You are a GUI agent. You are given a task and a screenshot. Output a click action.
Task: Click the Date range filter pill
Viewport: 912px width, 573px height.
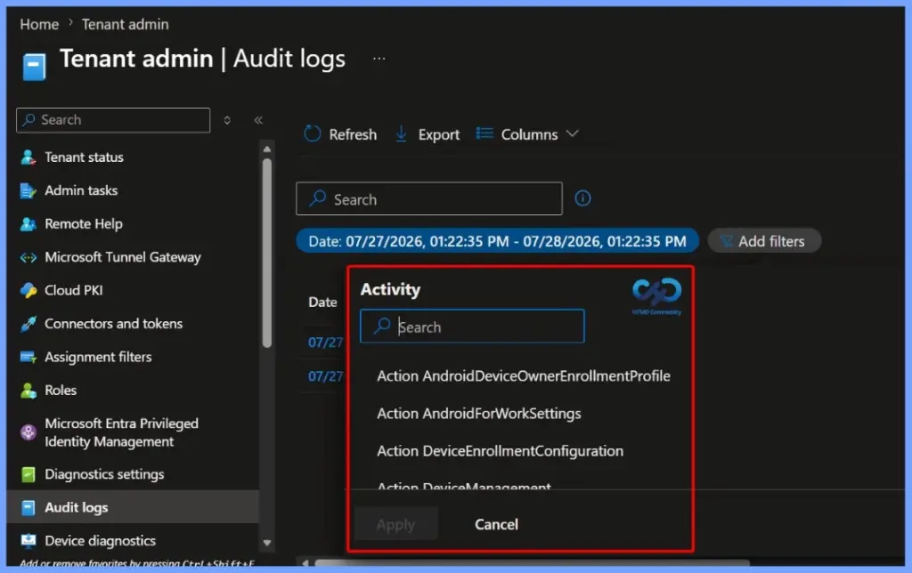(497, 241)
